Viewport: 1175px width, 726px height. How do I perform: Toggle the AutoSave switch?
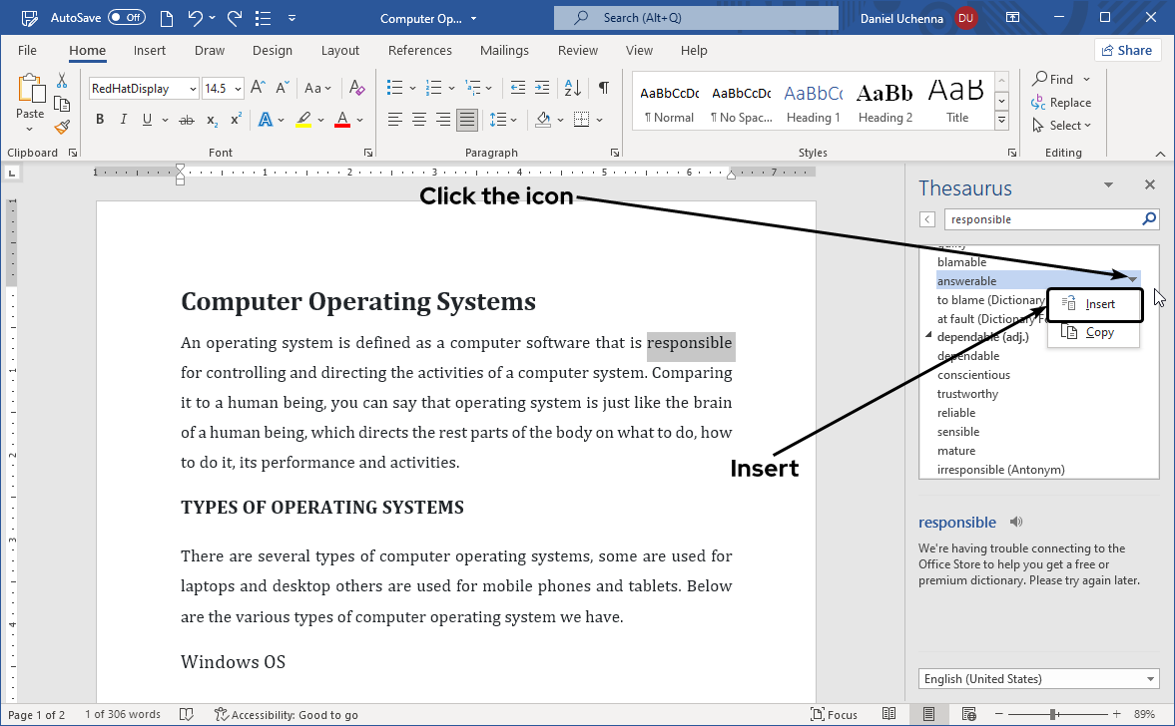127,18
